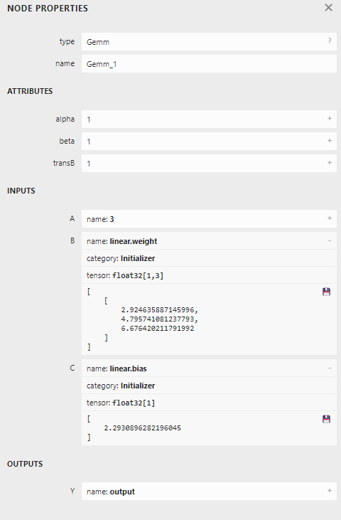Click the weight tensor values block

pyautogui.click(x=209, y=319)
